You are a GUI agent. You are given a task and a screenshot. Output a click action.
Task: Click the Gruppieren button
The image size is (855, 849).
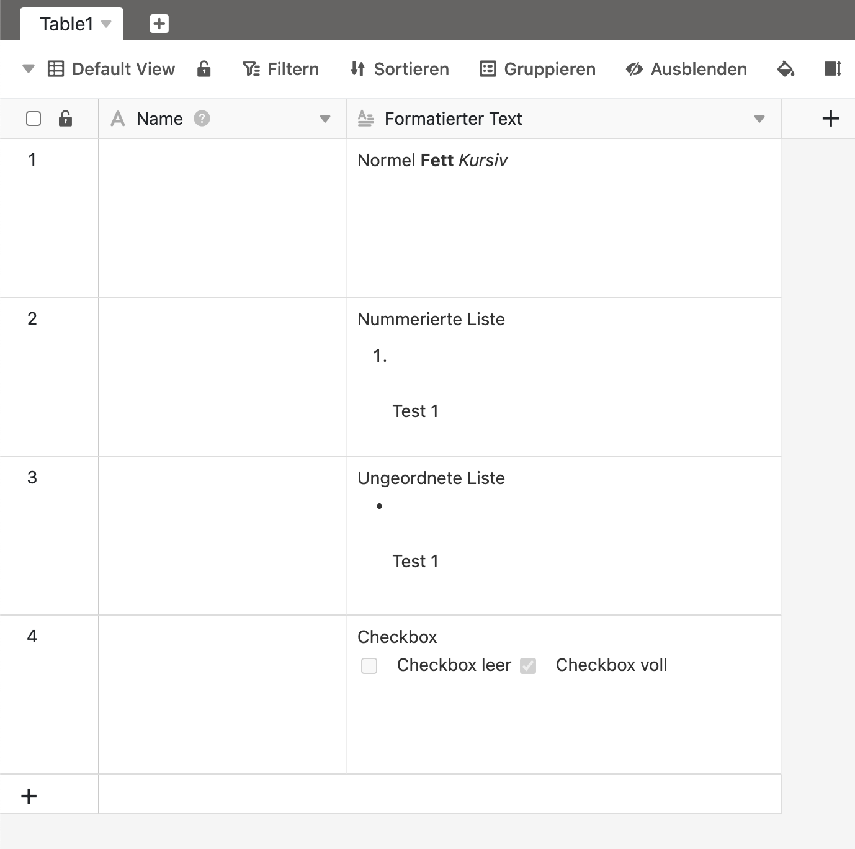(x=537, y=69)
